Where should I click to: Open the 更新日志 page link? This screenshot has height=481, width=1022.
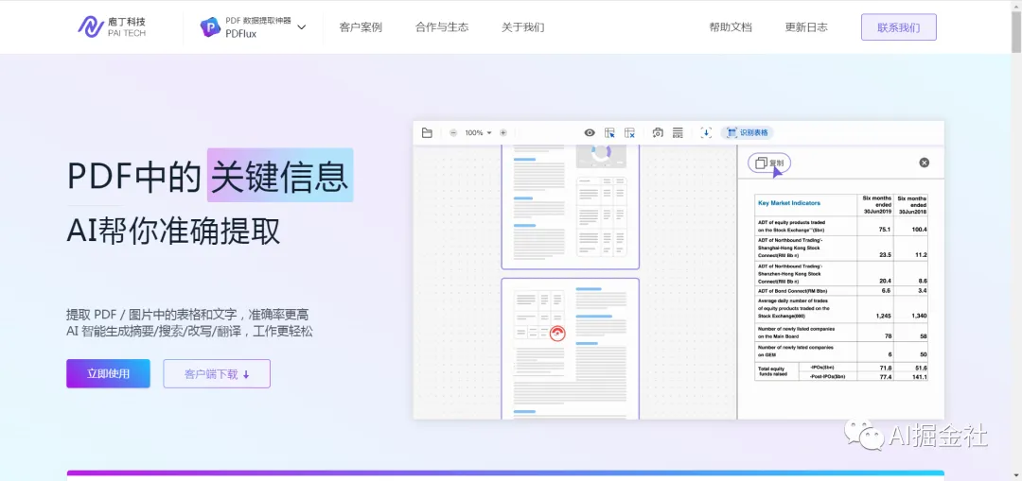tap(806, 27)
